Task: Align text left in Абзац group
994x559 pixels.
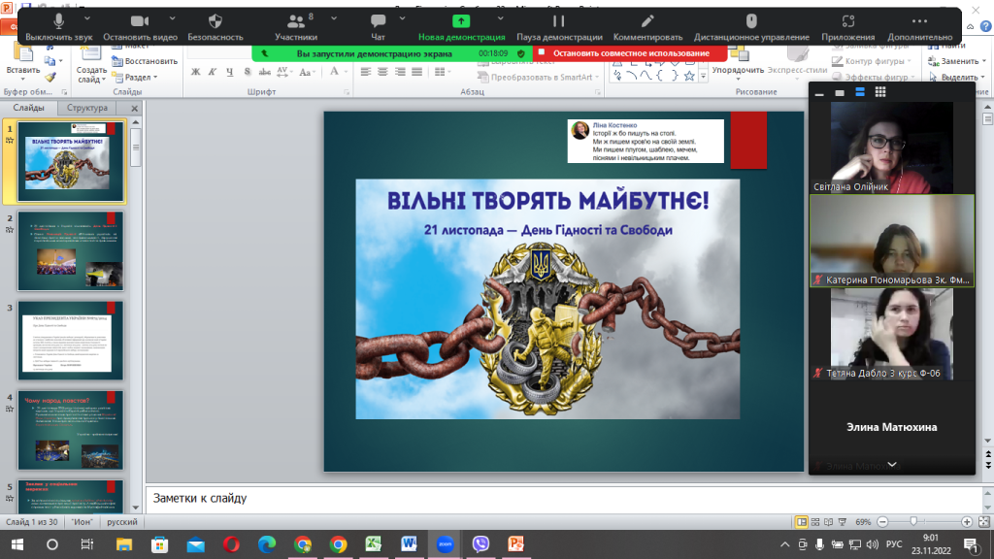Action: (x=366, y=72)
